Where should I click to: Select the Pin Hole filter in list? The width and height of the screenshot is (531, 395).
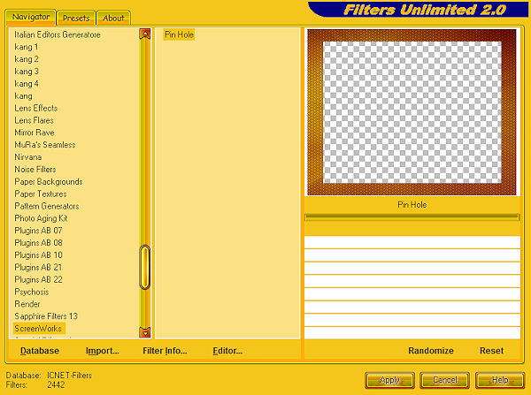point(179,34)
